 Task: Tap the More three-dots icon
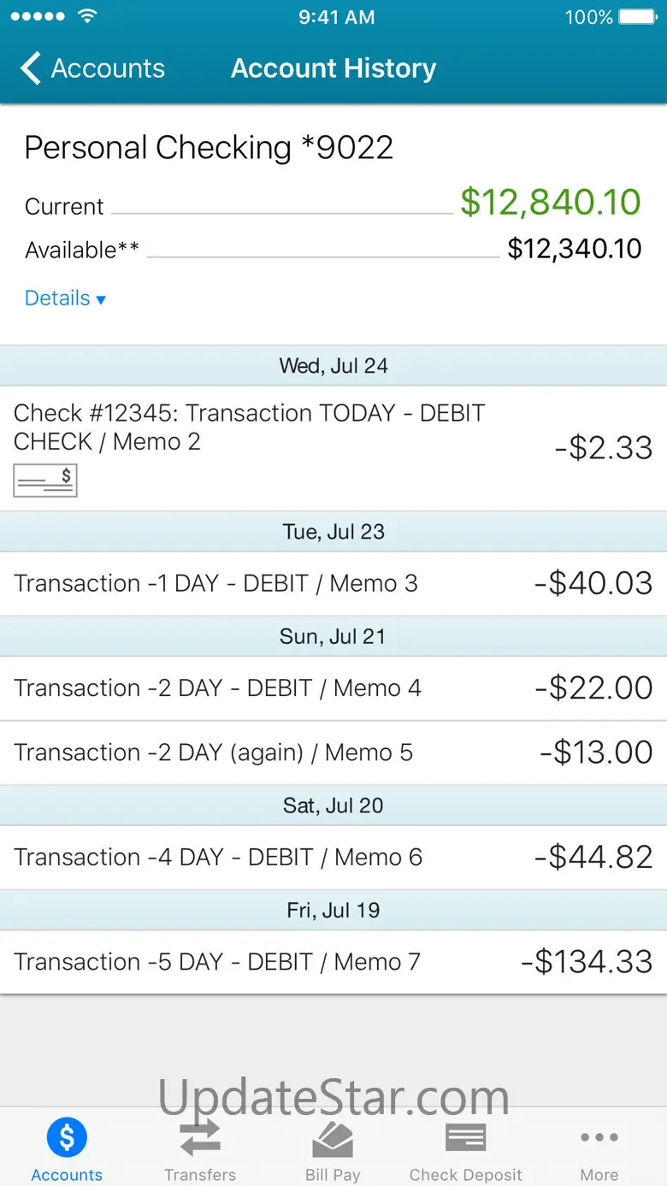coord(599,1137)
